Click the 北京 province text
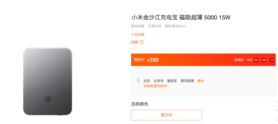278x124 pixels. click(147, 81)
